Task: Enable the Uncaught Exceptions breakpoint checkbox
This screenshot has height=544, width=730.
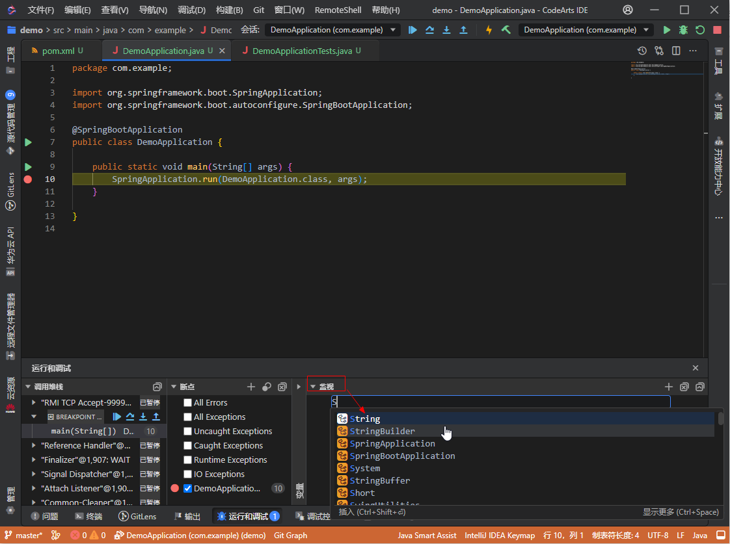Action: tap(188, 431)
